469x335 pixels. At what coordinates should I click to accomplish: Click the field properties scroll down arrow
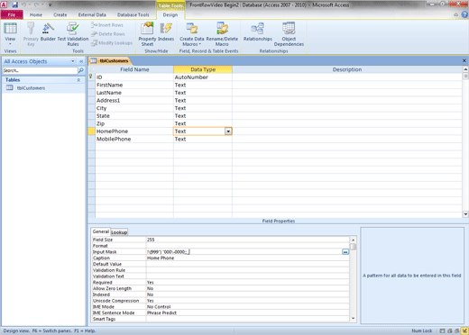(x=354, y=319)
